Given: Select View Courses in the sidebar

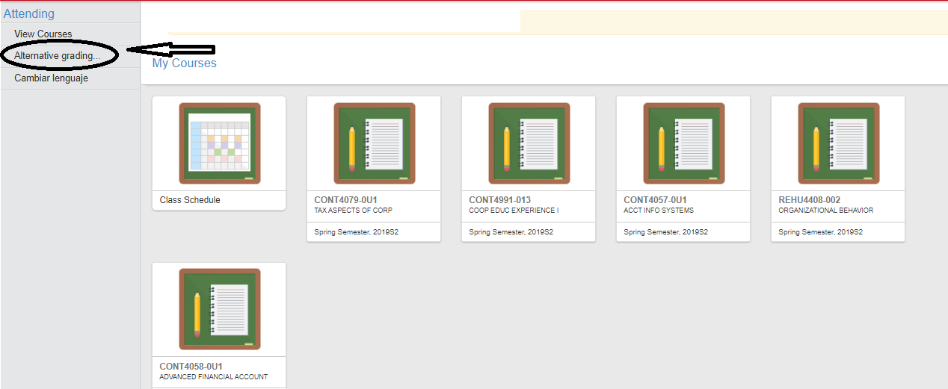Looking at the screenshot, I should (x=43, y=34).
